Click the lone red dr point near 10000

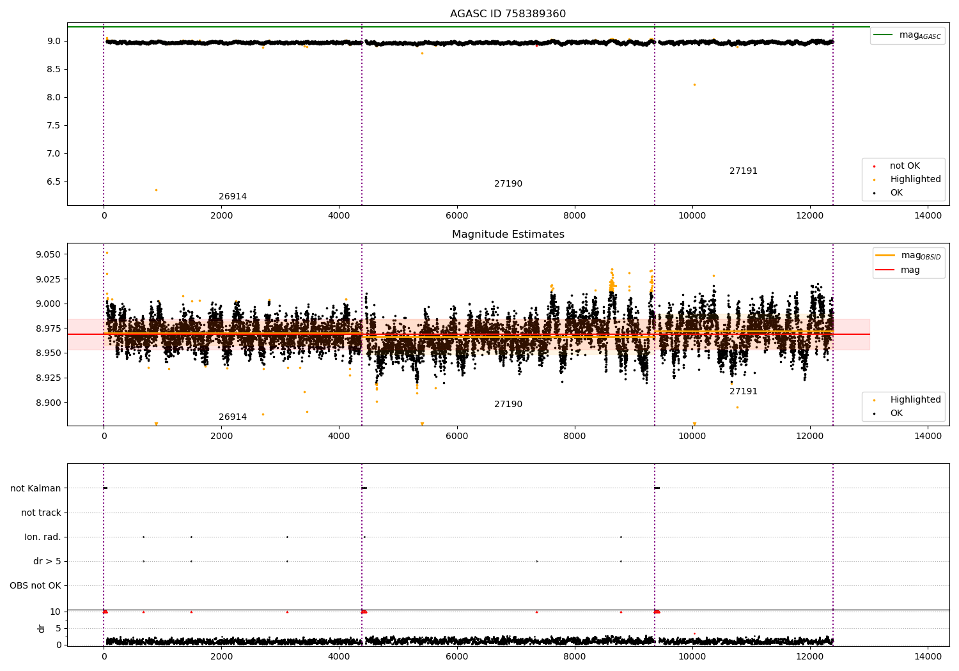click(x=694, y=634)
